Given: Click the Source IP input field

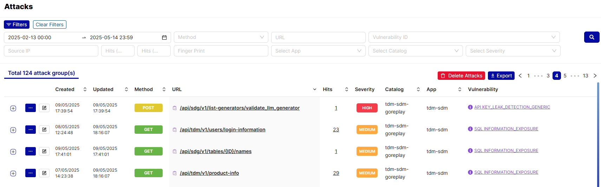Looking at the screenshot, I should [51, 51].
